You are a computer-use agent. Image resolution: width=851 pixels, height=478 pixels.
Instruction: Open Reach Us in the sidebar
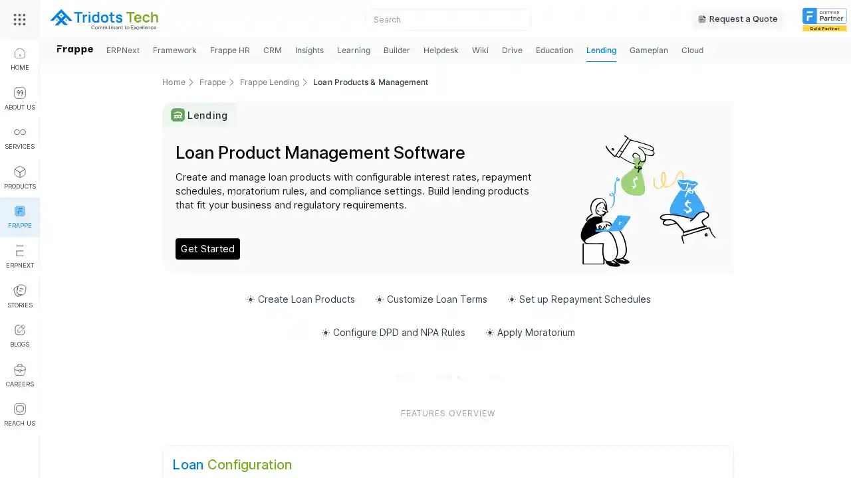pyautogui.click(x=20, y=415)
